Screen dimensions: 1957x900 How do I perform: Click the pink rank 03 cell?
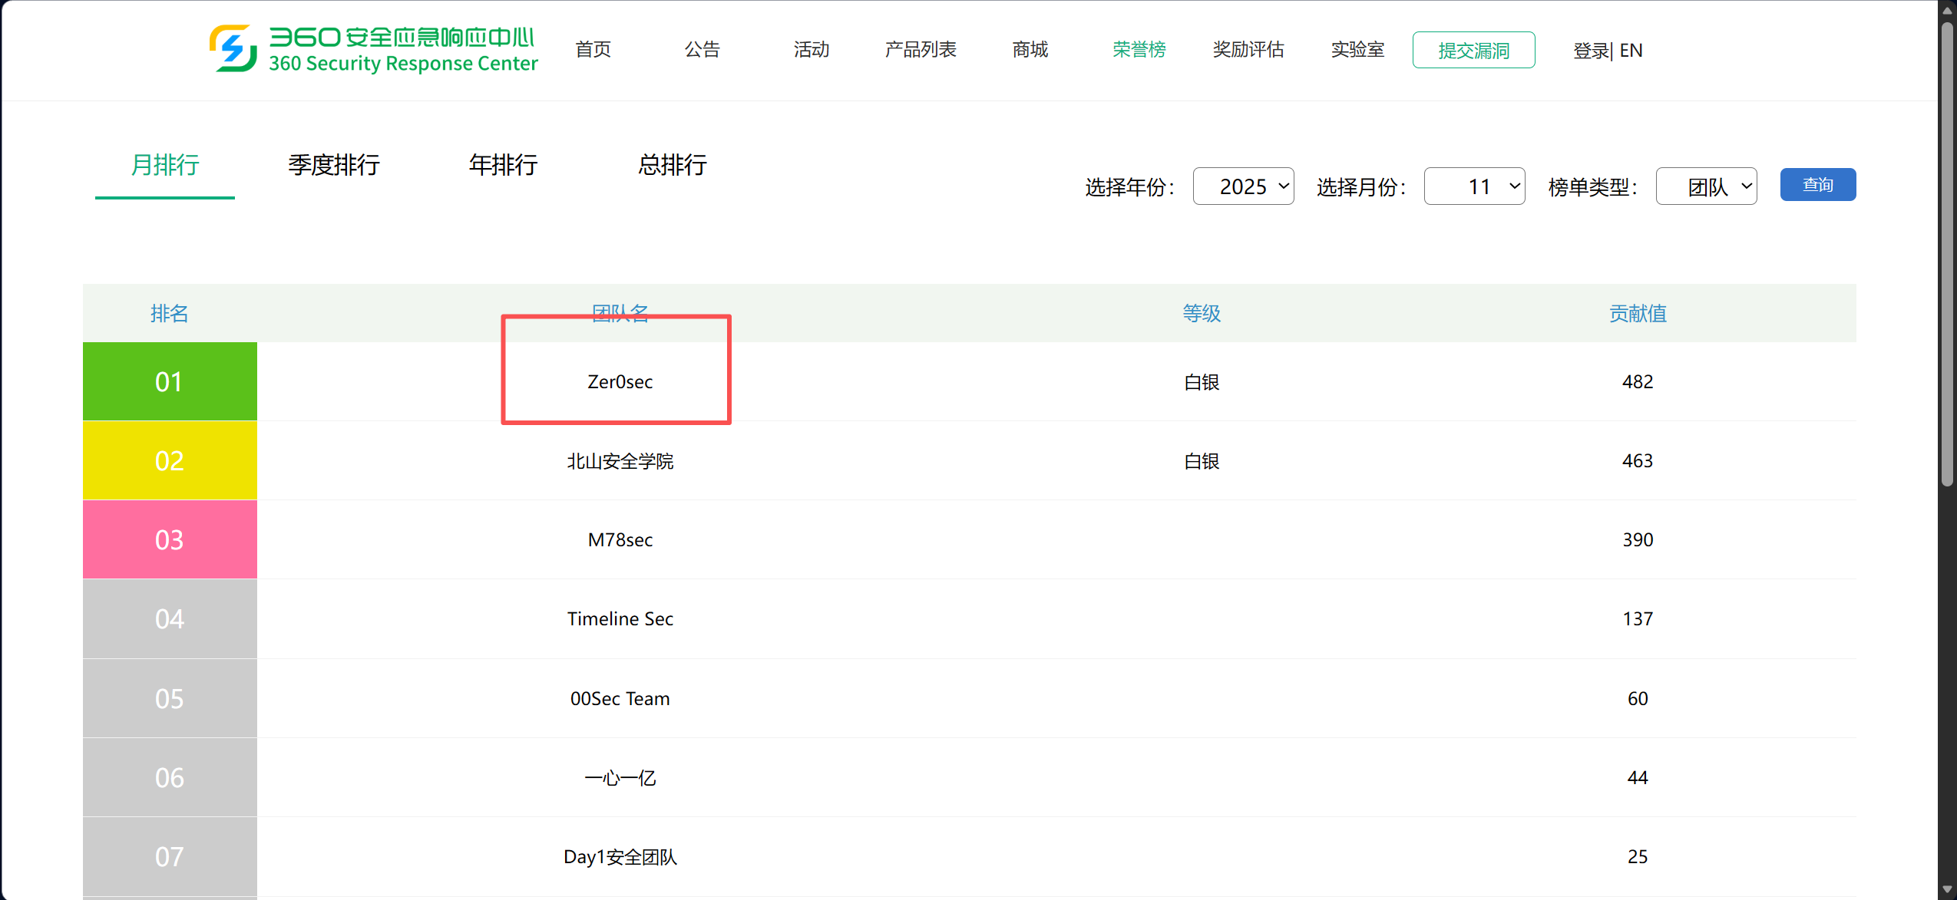170,539
